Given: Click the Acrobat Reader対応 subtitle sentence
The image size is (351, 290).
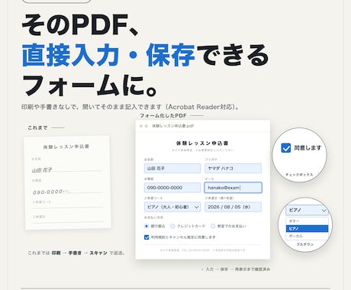Looking at the screenshot, I should 130,107.
